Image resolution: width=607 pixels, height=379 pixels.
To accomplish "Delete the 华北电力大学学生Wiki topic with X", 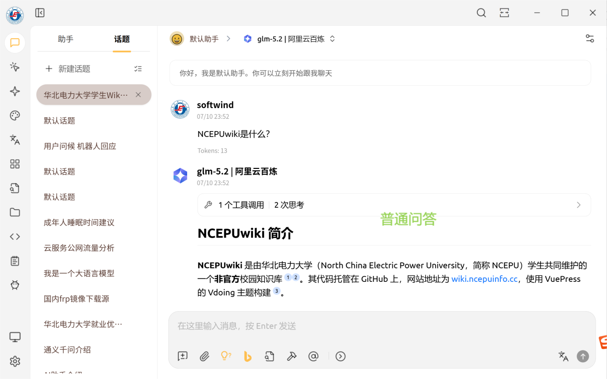I will tap(138, 95).
